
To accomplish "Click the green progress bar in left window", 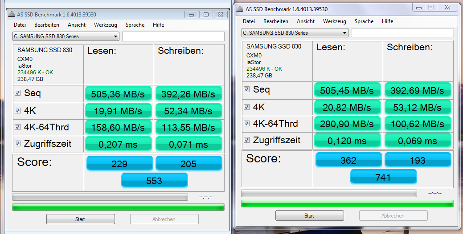I will click(x=118, y=207).
